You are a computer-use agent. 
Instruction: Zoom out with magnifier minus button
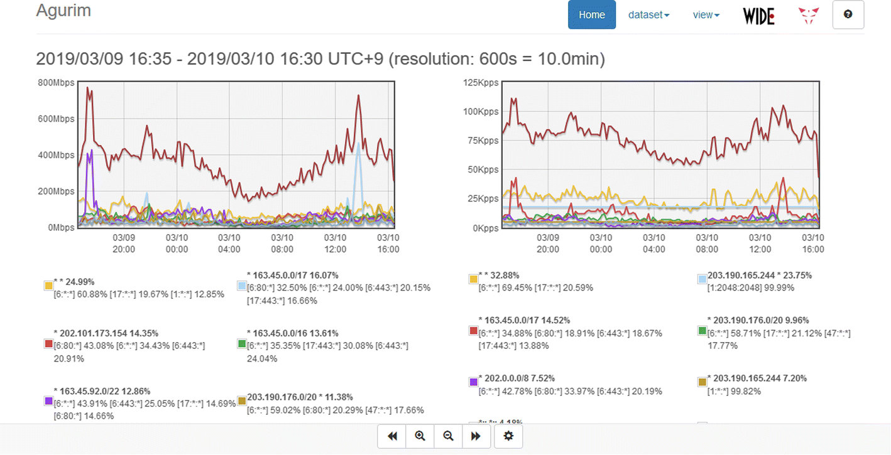[449, 436]
